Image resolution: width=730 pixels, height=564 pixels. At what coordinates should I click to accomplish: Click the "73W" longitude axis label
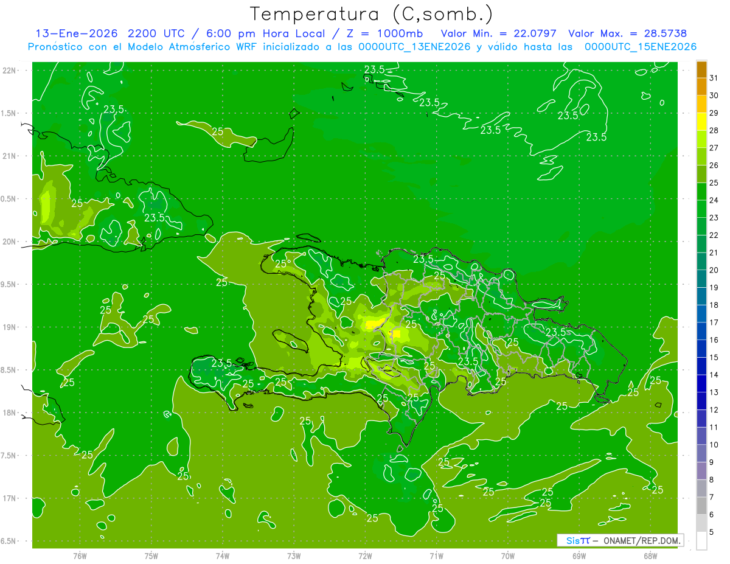[x=294, y=556]
